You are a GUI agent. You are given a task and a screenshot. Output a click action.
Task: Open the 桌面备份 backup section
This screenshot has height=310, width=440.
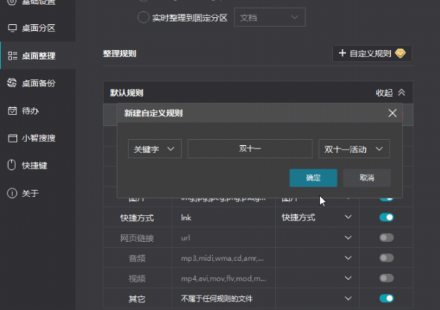coord(38,83)
